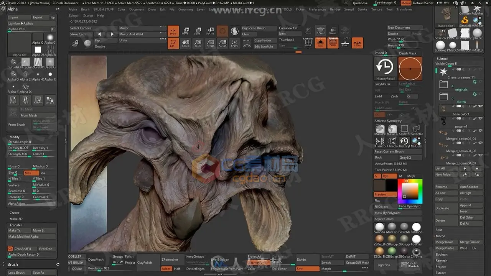Viewport: 491px width, 276px height.
Task: Toggle Zadd mode
Action: (x=379, y=96)
